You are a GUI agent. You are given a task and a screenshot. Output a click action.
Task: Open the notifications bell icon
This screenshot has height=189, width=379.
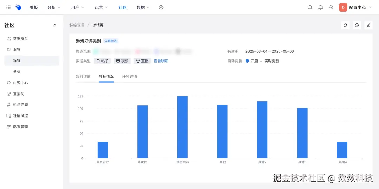pos(320,7)
